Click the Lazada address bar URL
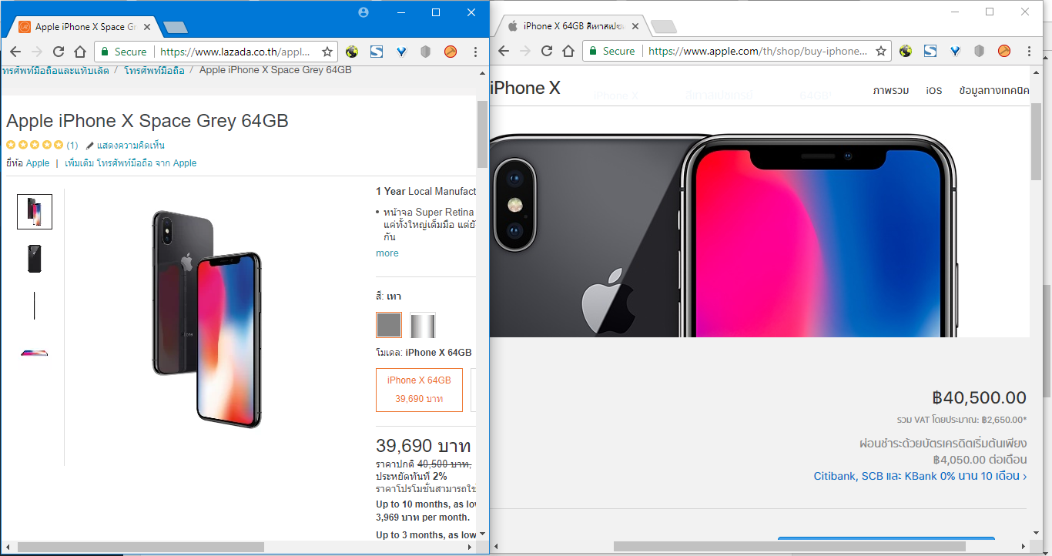This screenshot has height=556, width=1052. [x=235, y=52]
